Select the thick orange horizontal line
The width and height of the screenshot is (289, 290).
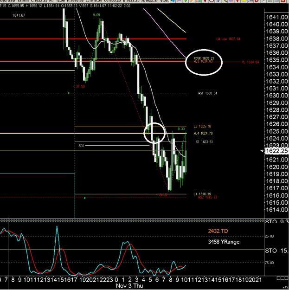click(x=93, y=61)
